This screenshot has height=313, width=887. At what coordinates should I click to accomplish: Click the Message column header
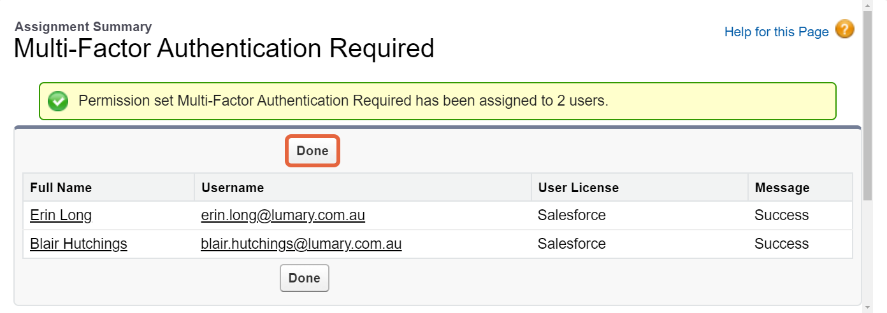pyautogui.click(x=782, y=188)
